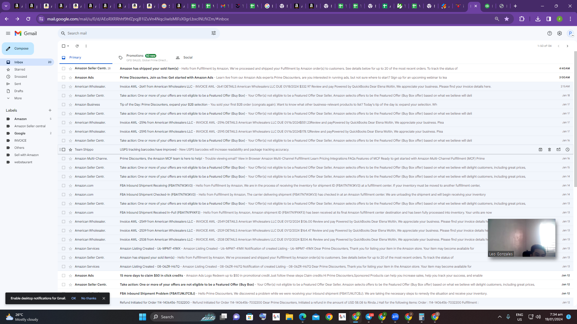Click the Search mail field

click(138, 33)
